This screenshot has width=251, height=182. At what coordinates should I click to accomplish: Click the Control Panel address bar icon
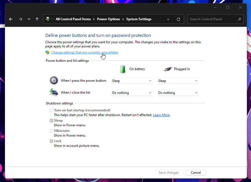47,19
